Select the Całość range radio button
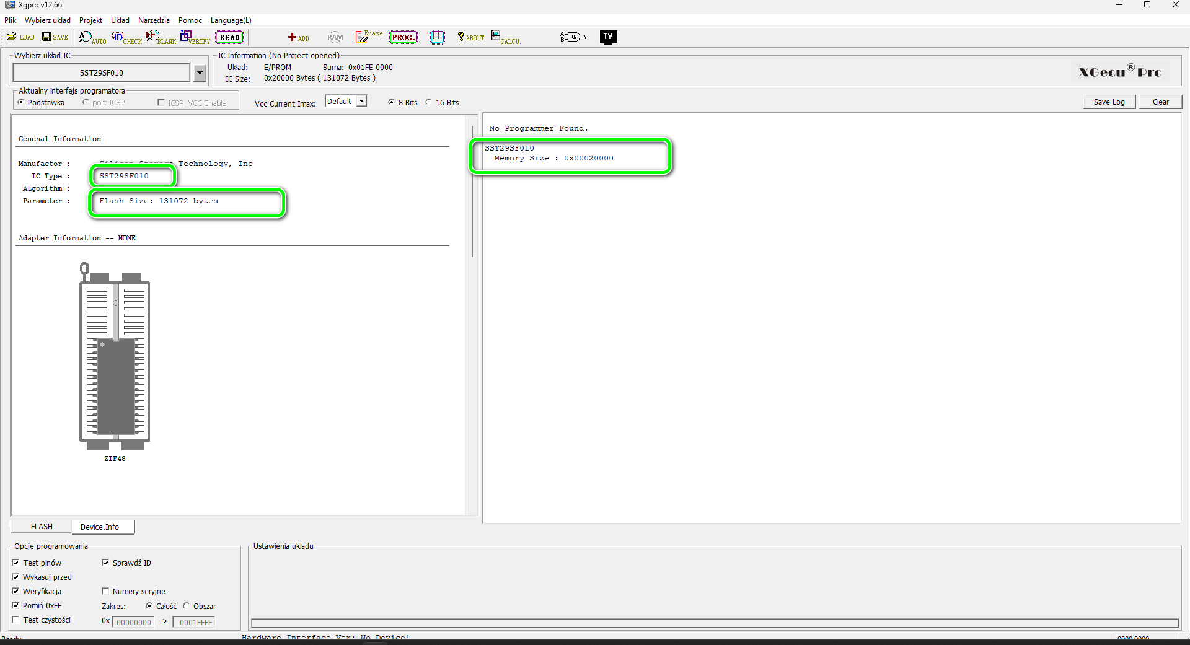The height and width of the screenshot is (645, 1190). click(149, 606)
